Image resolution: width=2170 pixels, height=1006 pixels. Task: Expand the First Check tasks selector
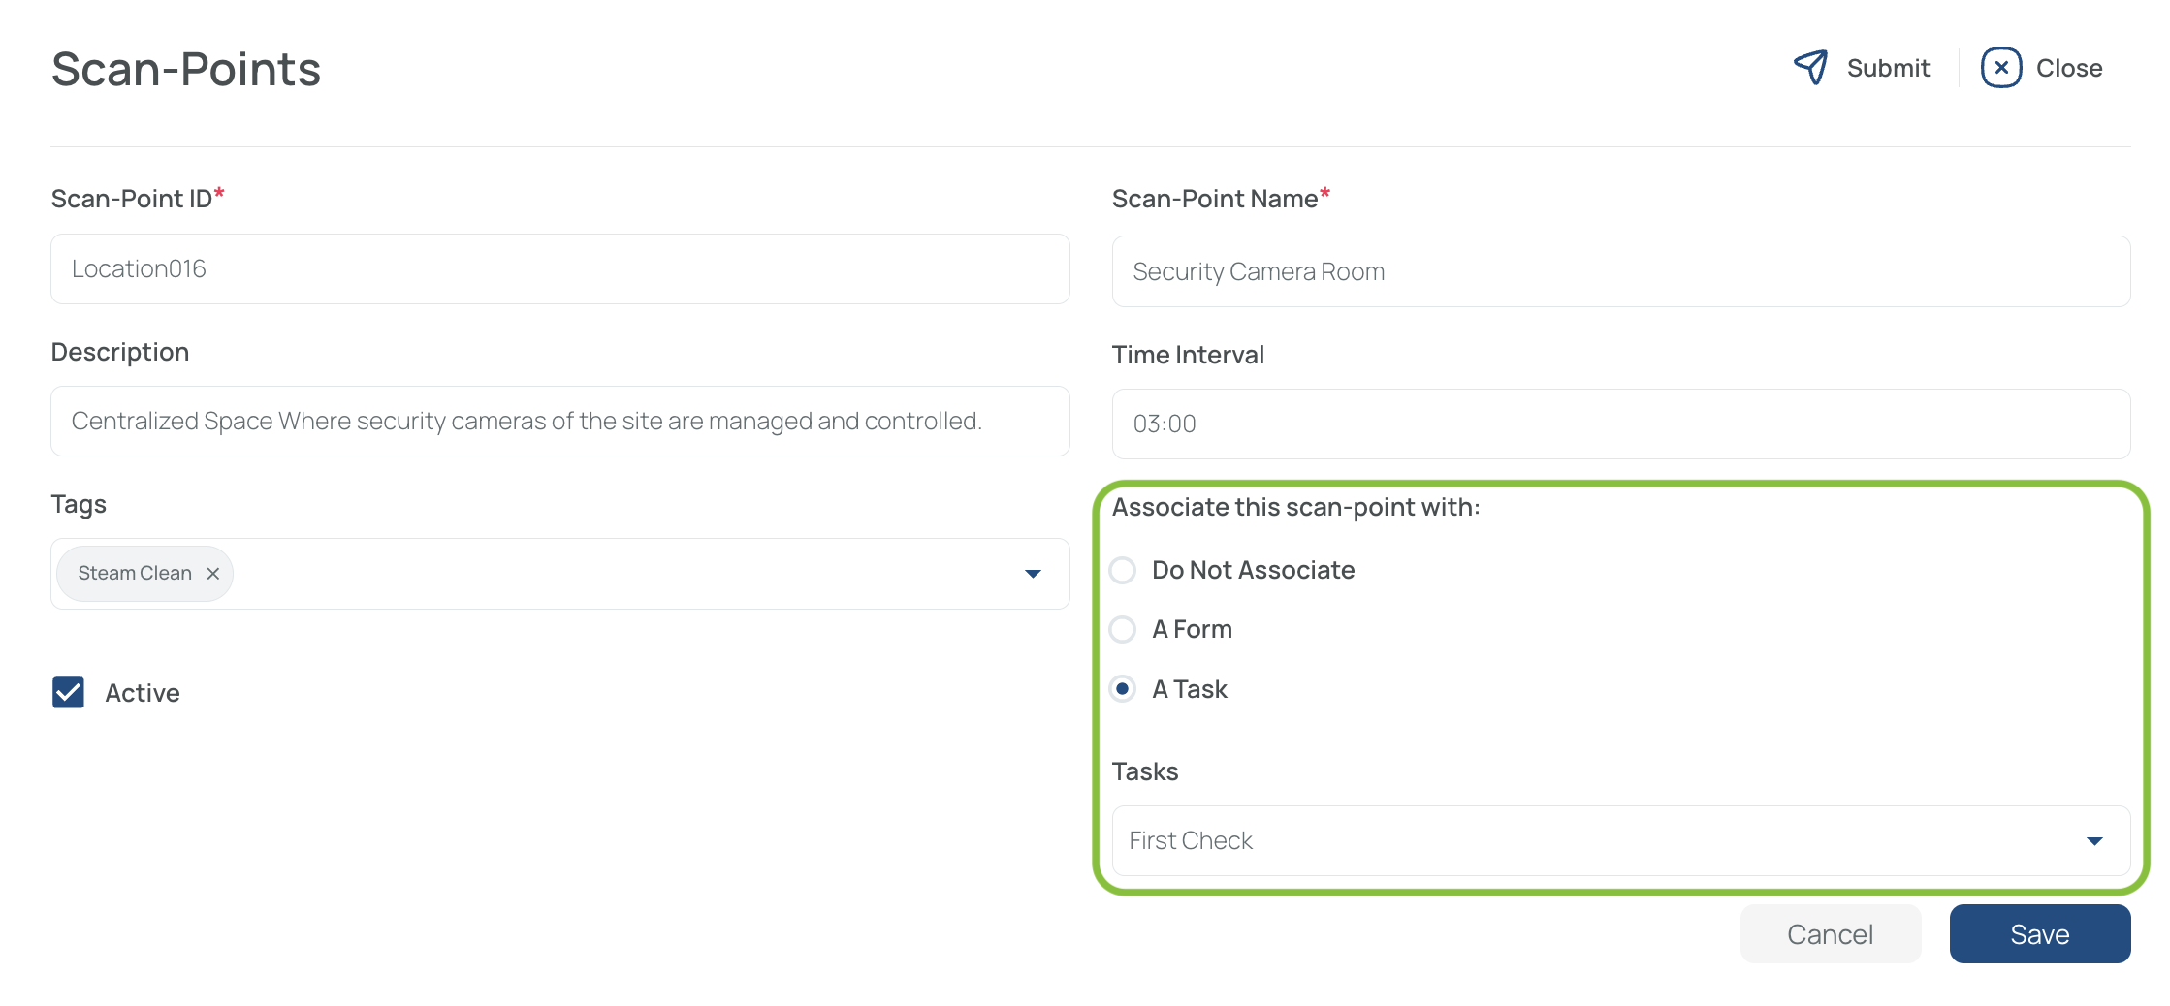tap(1620, 841)
